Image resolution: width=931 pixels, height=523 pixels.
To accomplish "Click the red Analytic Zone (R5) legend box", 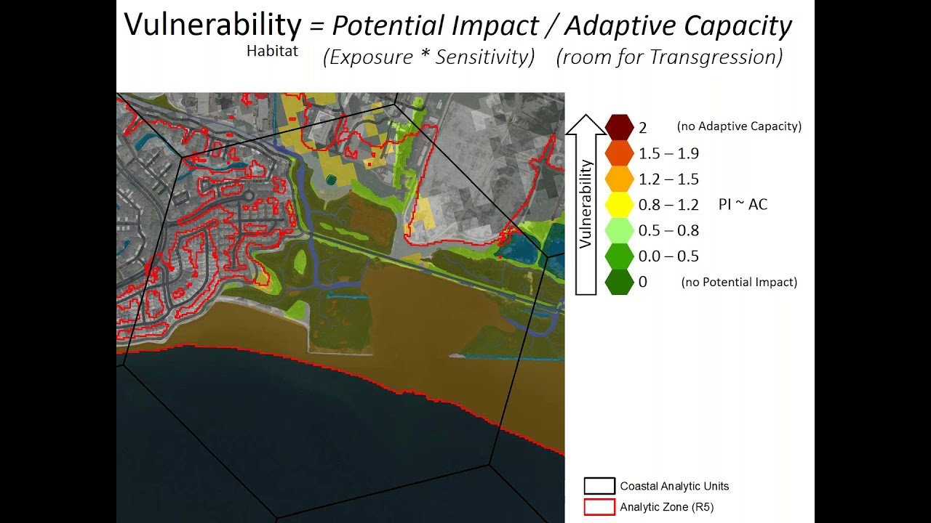I will (x=599, y=507).
